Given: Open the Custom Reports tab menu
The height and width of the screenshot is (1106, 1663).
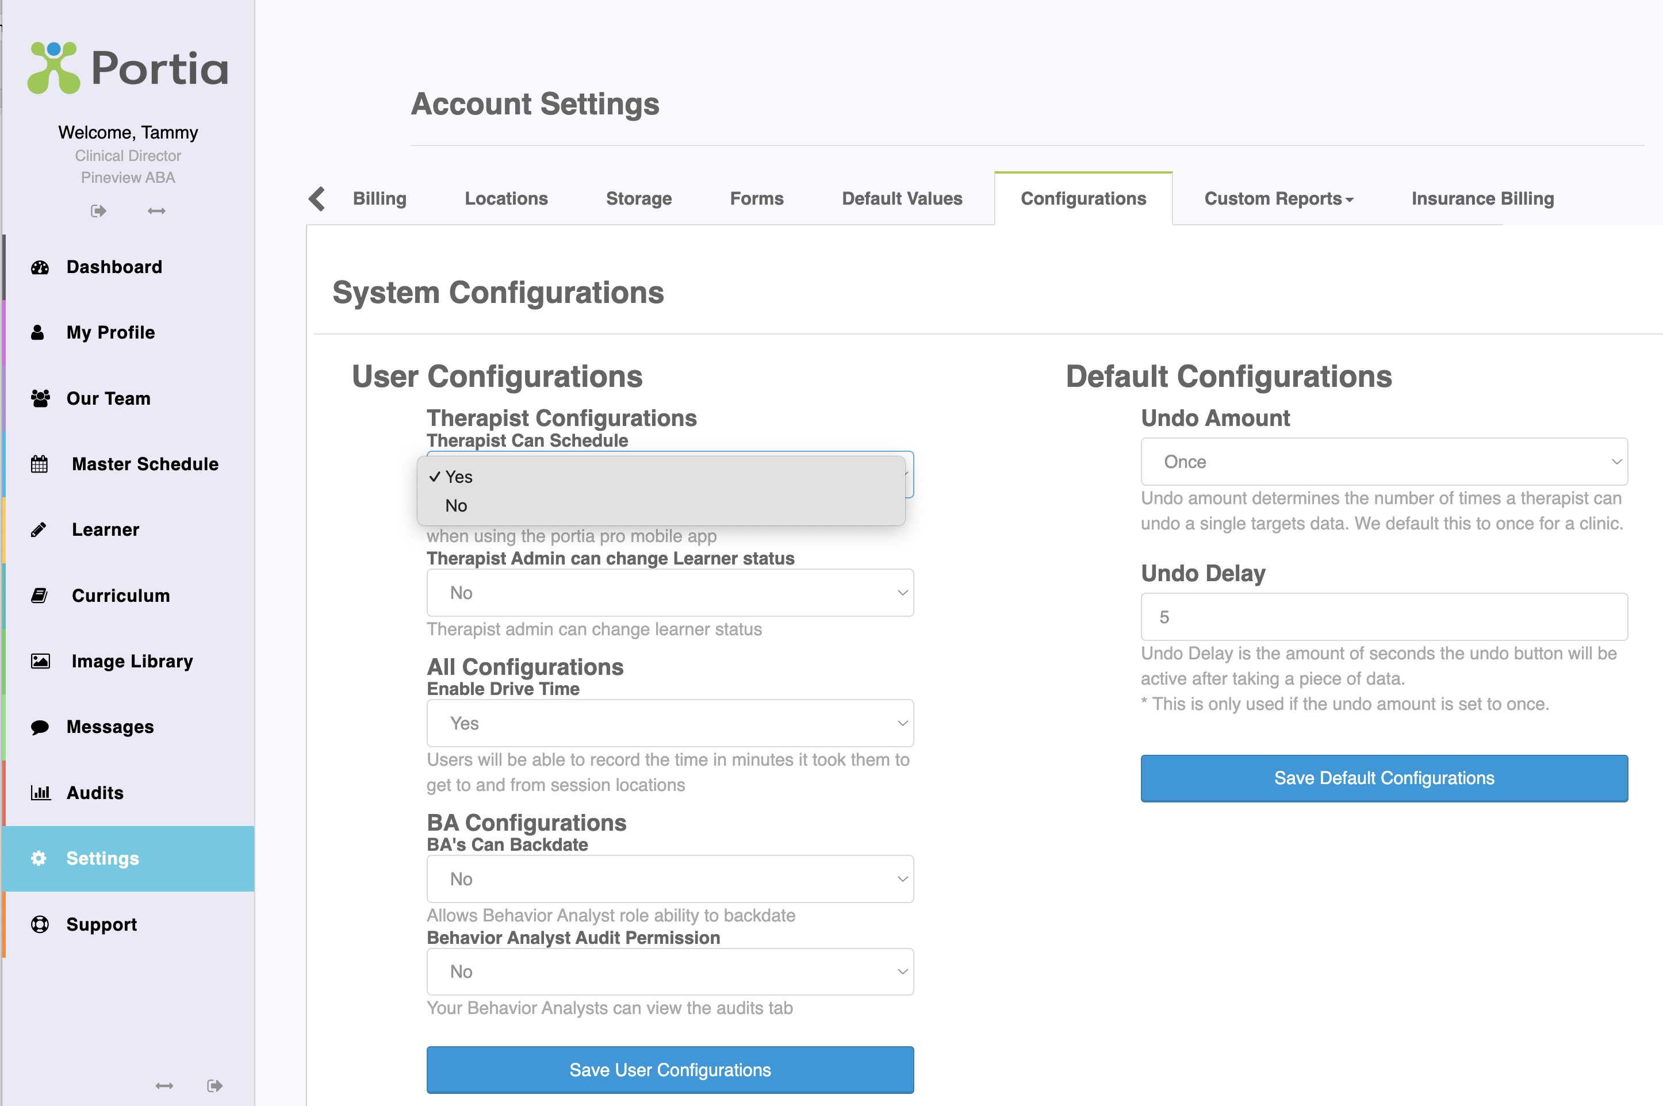Looking at the screenshot, I should (1278, 199).
